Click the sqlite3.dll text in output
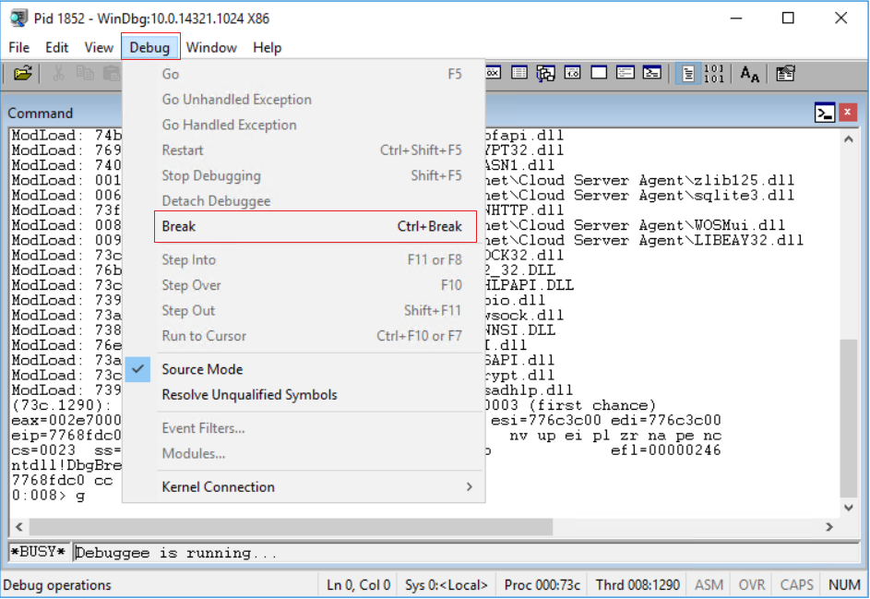Viewport: 870px width, 599px height. 744,196
